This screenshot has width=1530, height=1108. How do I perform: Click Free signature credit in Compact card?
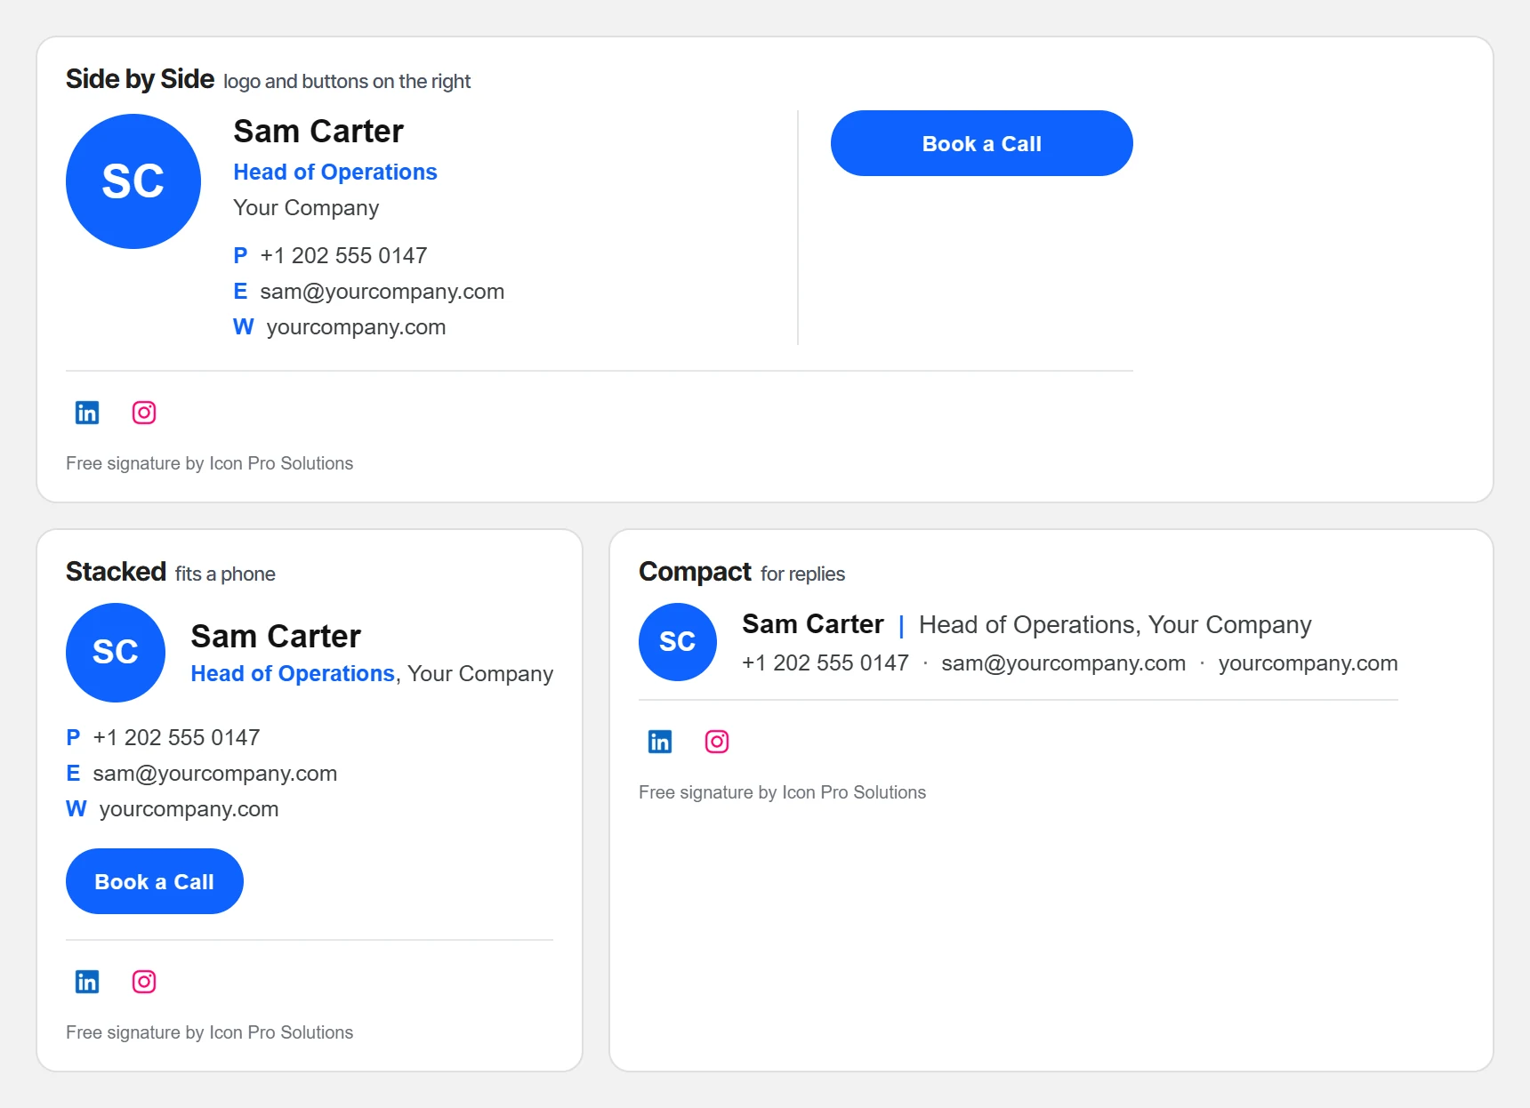pos(783,792)
